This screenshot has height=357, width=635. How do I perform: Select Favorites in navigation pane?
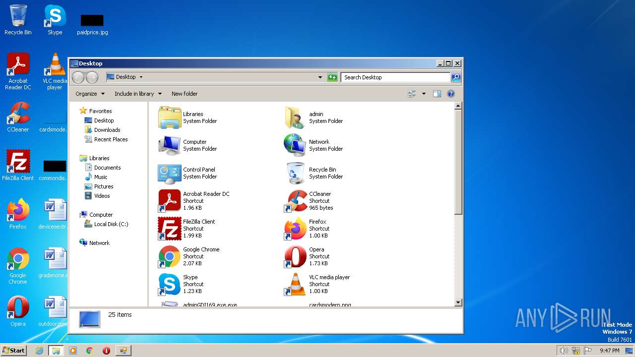pyautogui.click(x=96, y=111)
